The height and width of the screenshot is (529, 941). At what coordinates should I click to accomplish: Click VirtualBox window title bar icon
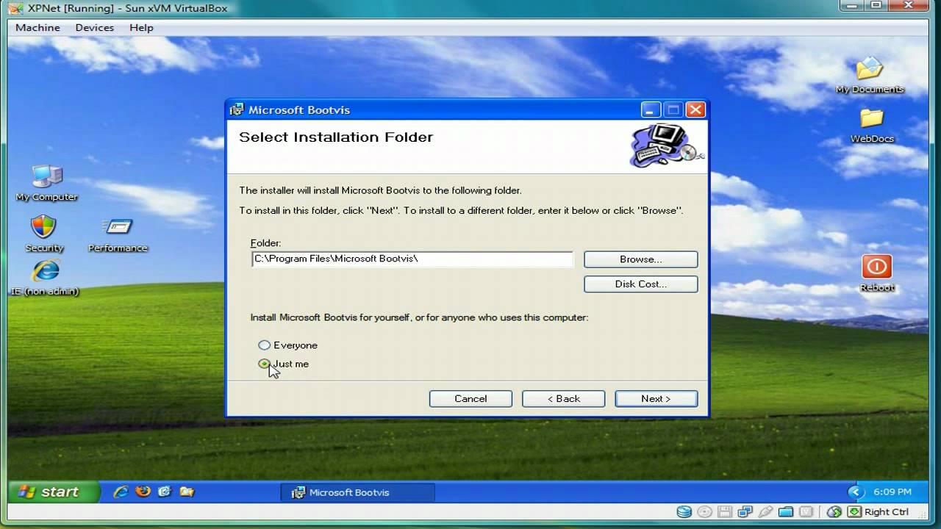tap(15, 9)
